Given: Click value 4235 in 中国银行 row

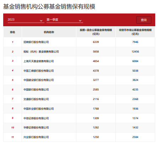Looking at the screenshot, I should tap(135, 89).
